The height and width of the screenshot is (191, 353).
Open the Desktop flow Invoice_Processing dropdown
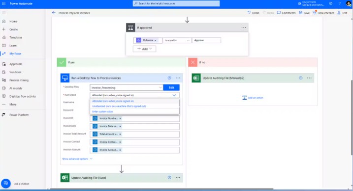click(127, 87)
